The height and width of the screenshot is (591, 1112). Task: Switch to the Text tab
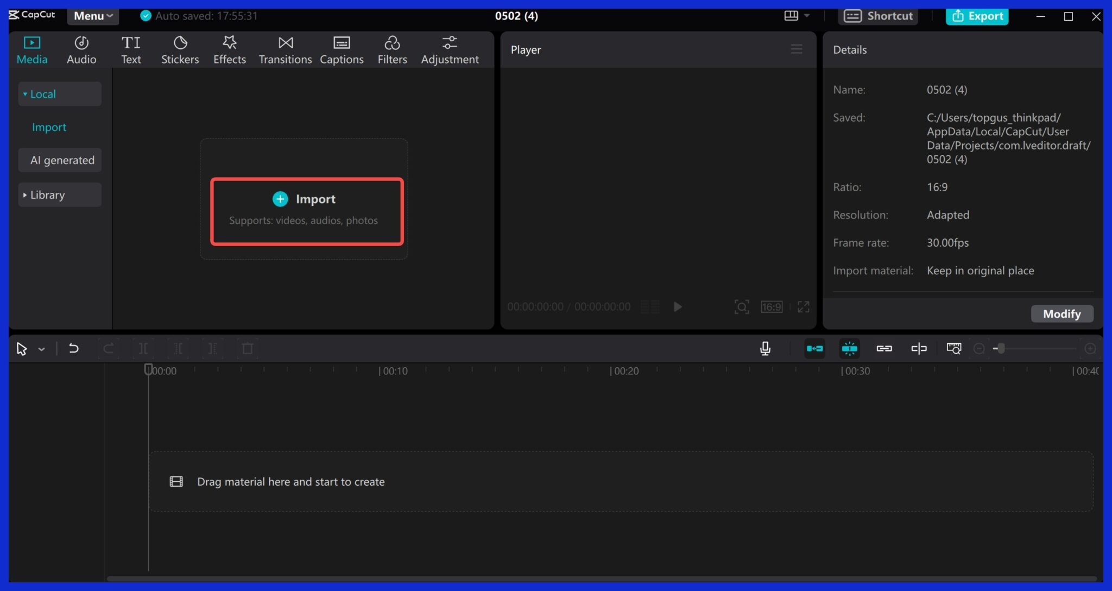tap(131, 50)
